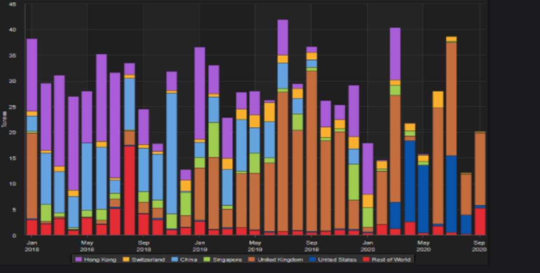The width and height of the screenshot is (540, 273).
Task: Click the May 2019 x-axis label
Action: click(x=255, y=246)
